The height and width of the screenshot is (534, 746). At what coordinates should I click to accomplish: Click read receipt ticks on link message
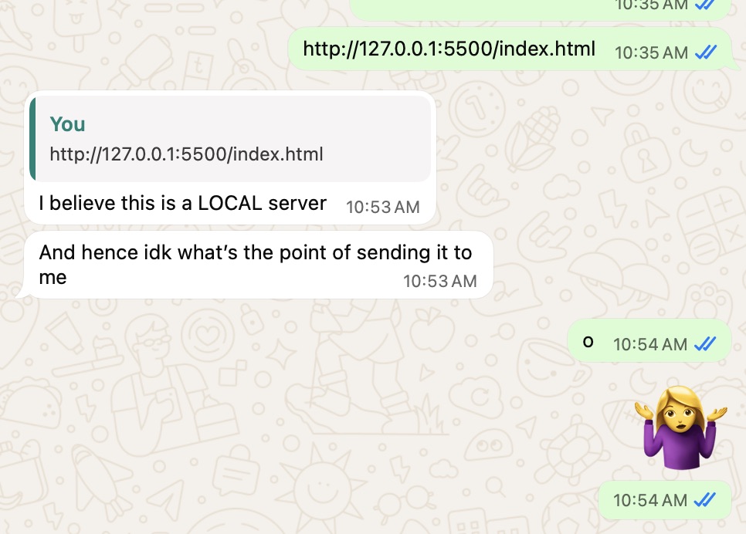[706, 52]
